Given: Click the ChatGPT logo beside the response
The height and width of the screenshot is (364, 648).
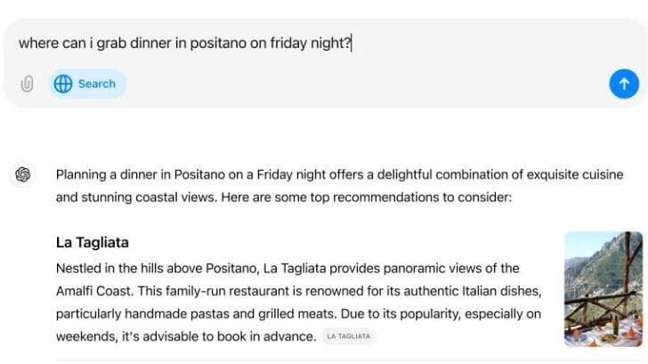Looking at the screenshot, I should pyautogui.click(x=23, y=174).
